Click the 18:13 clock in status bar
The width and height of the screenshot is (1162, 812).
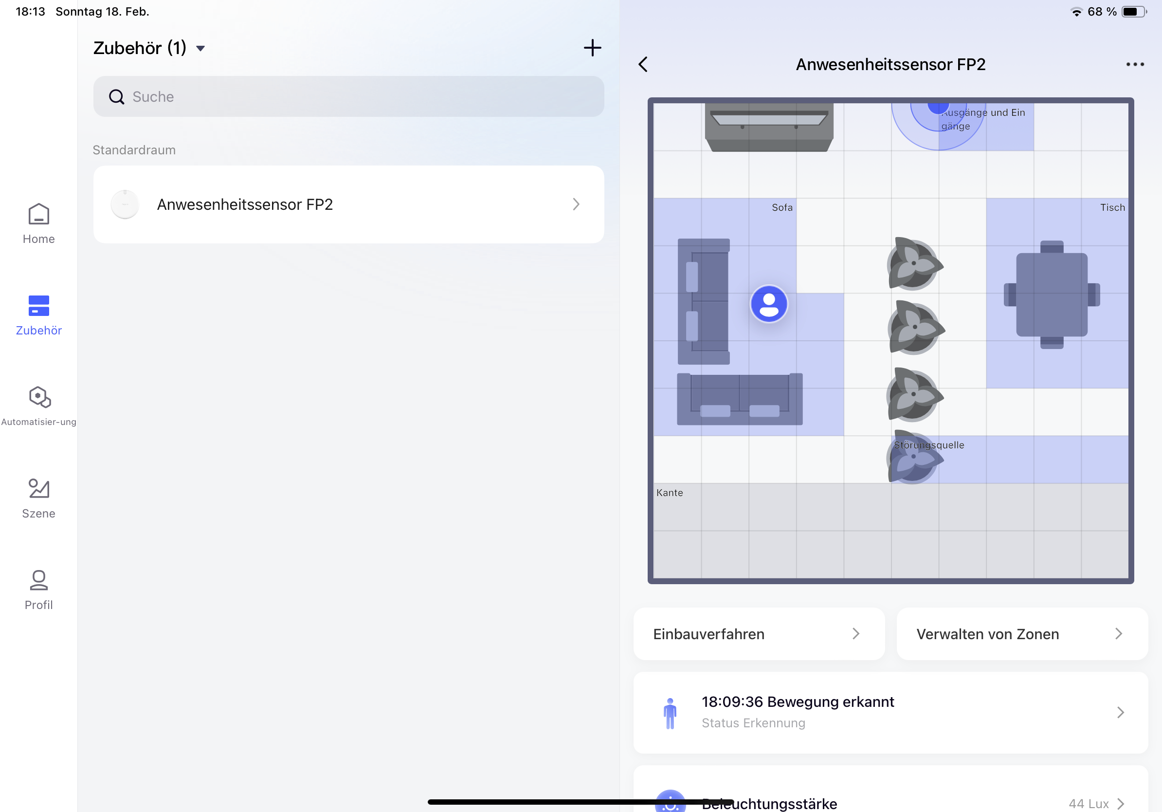click(30, 12)
